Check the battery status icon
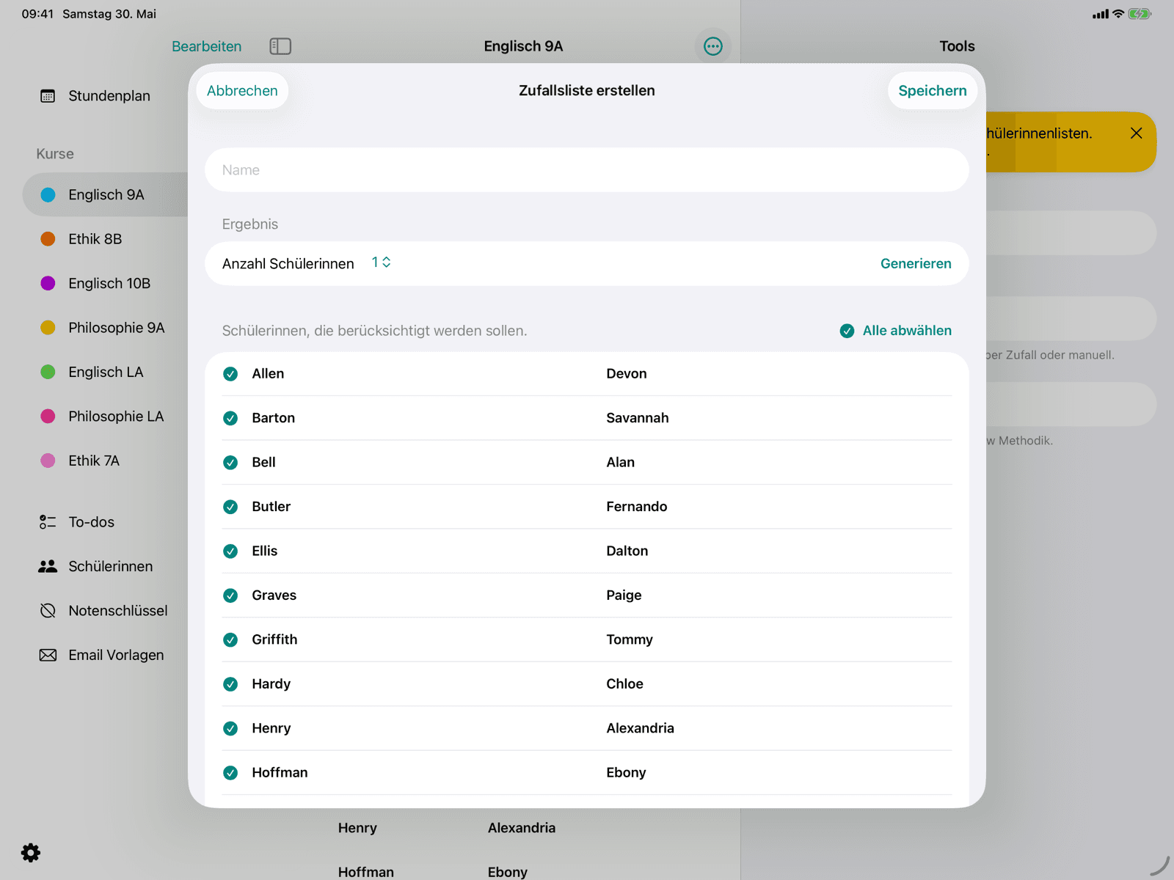1174x880 pixels. [1140, 14]
